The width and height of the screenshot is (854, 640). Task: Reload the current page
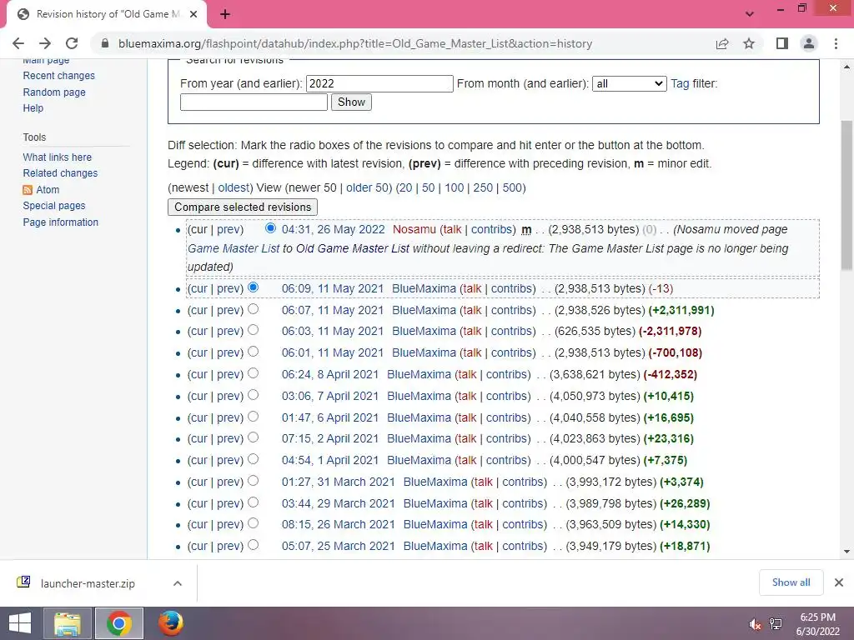coord(72,43)
